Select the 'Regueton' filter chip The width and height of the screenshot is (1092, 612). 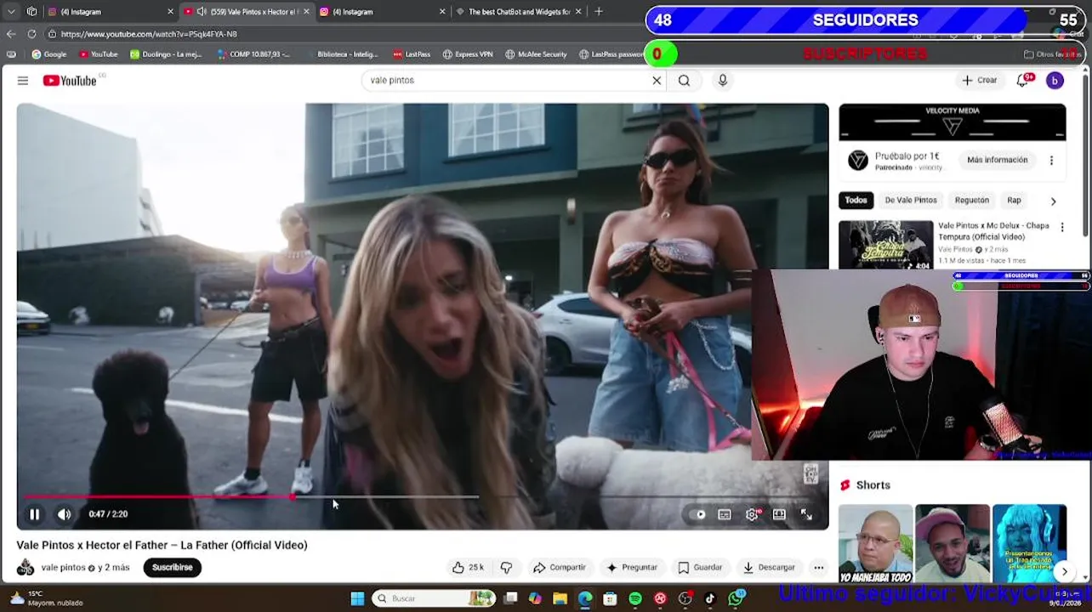972,201
